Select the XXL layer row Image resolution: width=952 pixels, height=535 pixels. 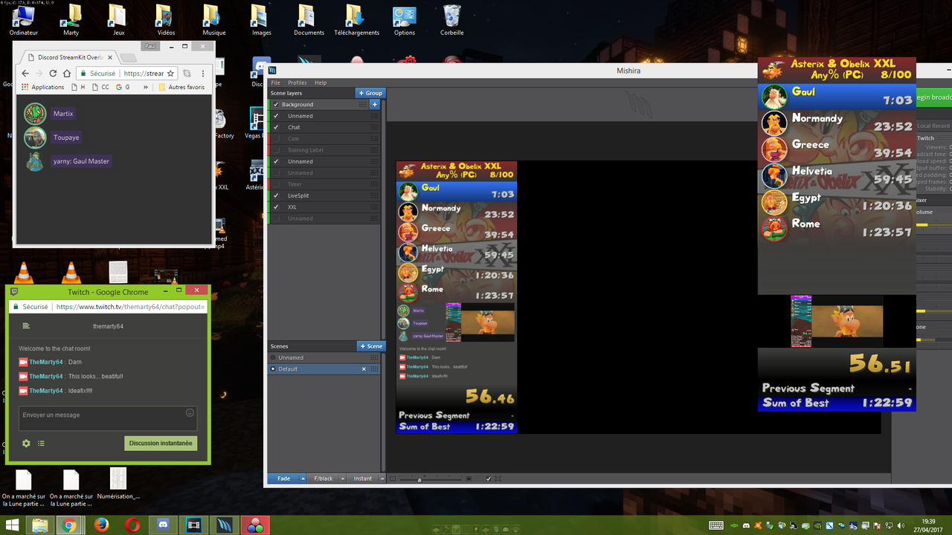(x=324, y=207)
